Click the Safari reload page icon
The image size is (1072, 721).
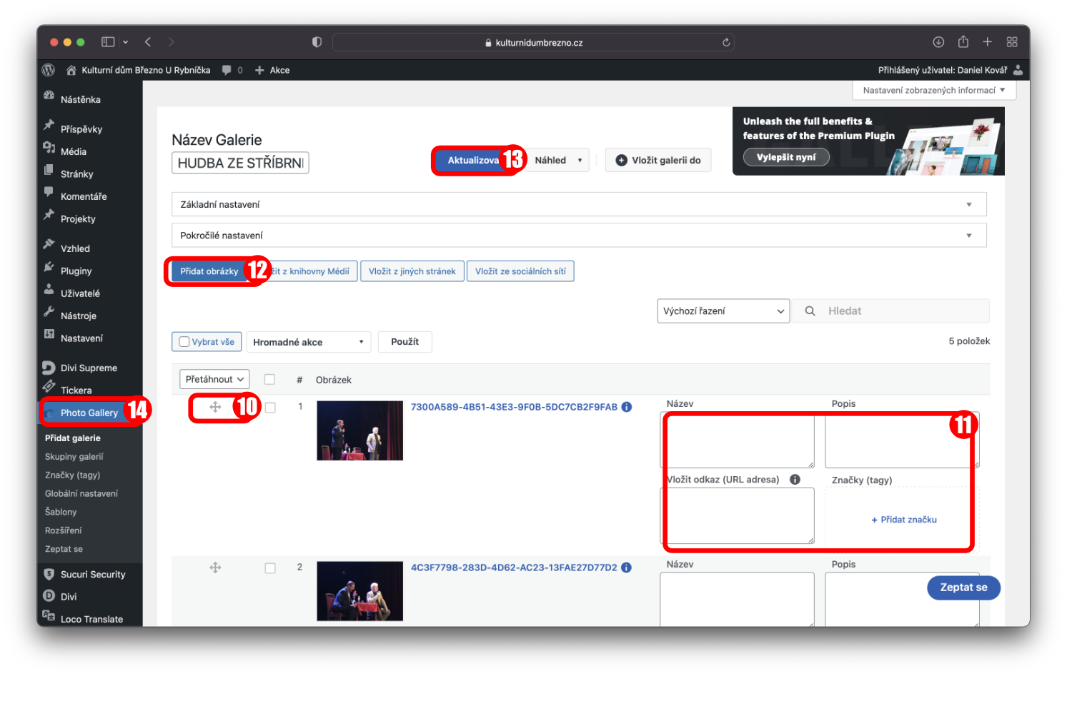point(726,42)
